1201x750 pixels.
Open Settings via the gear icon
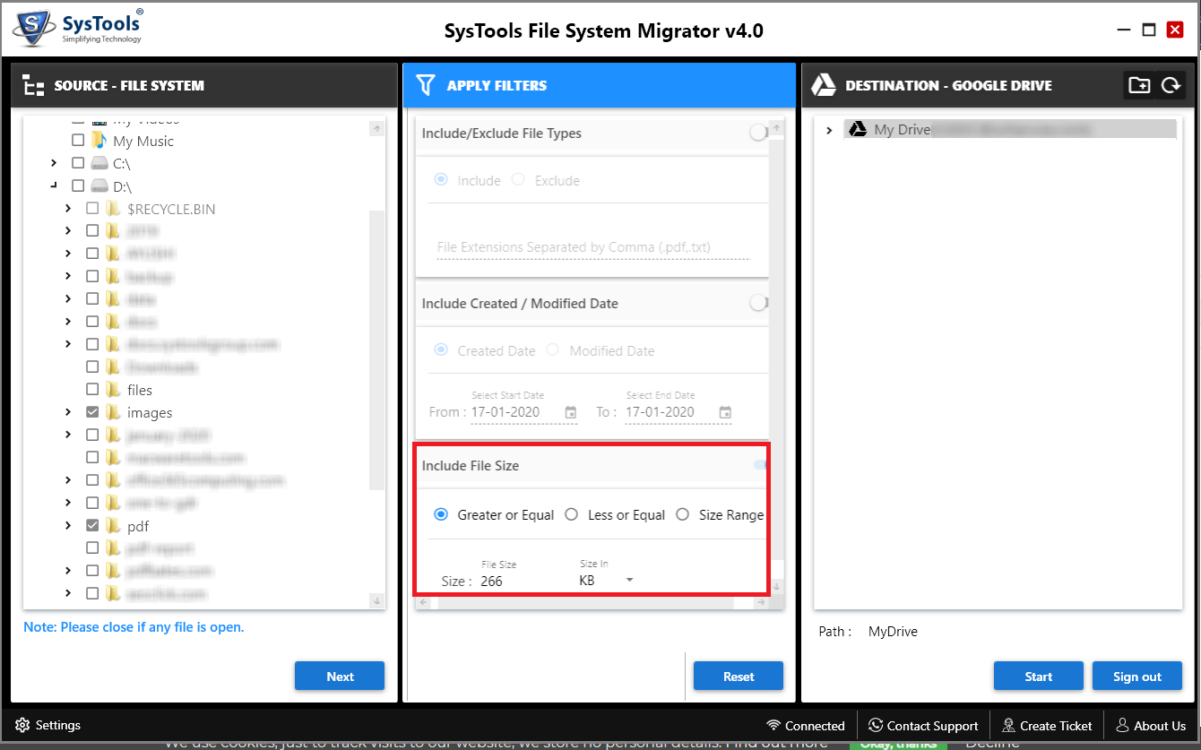[22, 726]
